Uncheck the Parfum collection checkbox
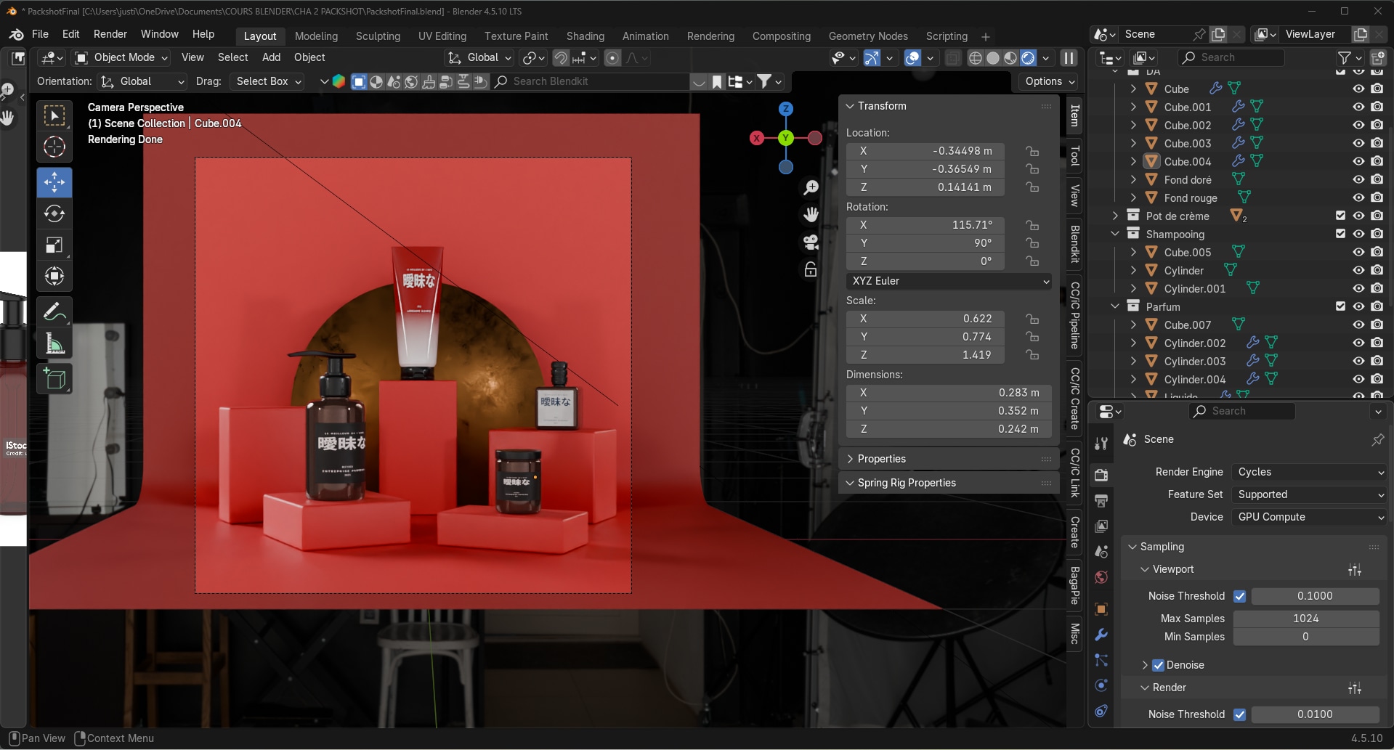This screenshot has width=1394, height=750. tap(1340, 306)
